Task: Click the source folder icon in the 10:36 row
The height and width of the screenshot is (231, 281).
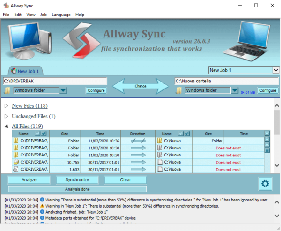Action: [x=16, y=141]
